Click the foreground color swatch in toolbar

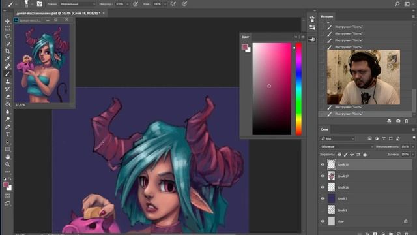(x=6, y=185)
